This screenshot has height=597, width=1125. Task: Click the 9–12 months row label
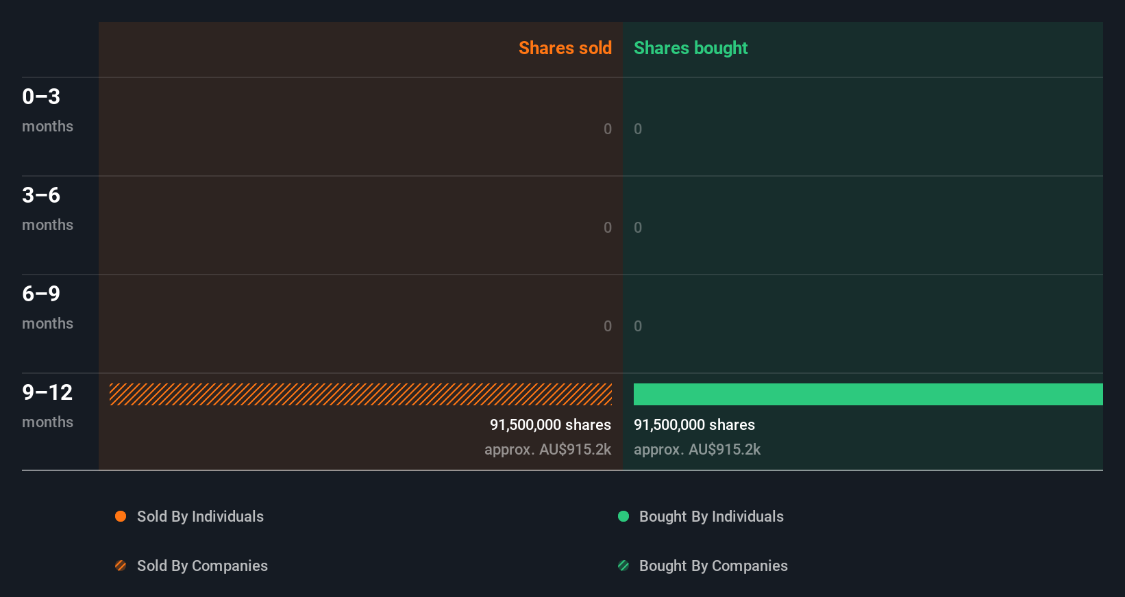click(x=47, y=405)
